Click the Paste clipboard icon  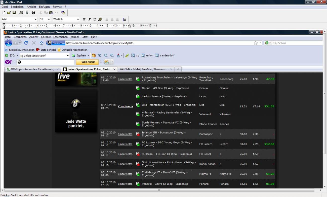[51, 13]
